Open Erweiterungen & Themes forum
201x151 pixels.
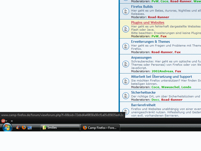point(150,42)
